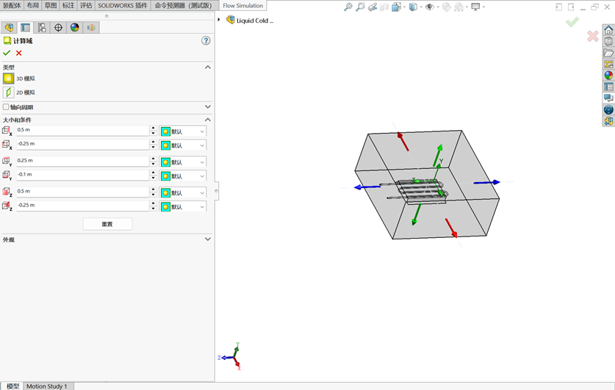Click Y min size field -0.1 m

click(x=82, y=176)
